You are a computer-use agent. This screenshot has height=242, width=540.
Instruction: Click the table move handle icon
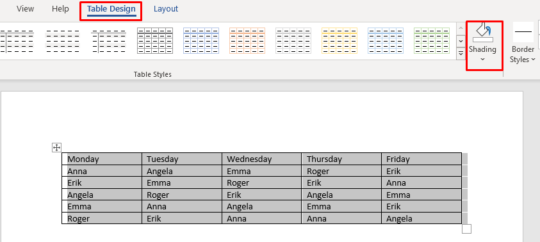[56, 148]
